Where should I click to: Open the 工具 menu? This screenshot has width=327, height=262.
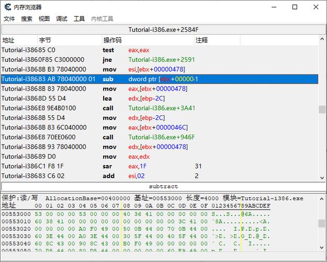coord(79,19)
